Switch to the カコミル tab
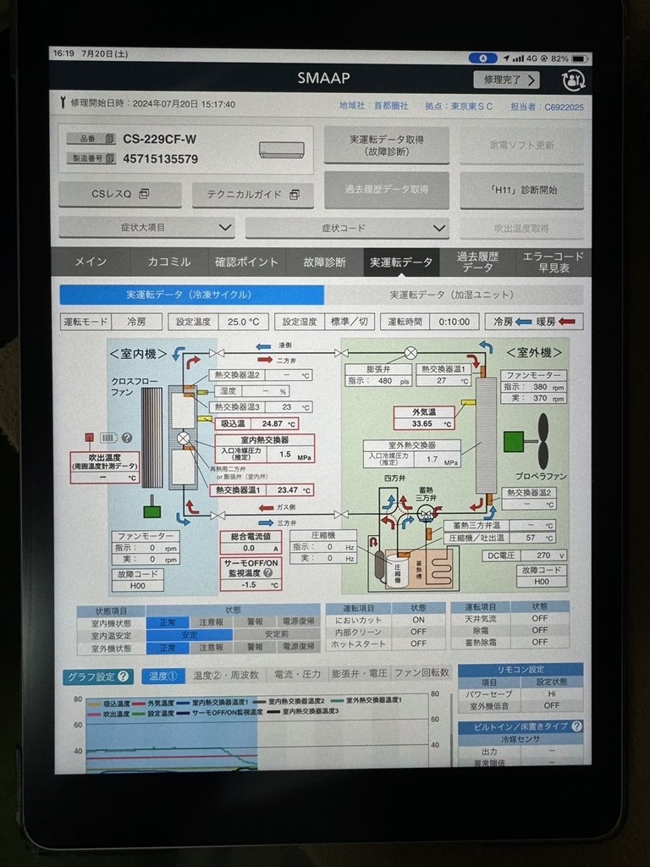650x867 pixels. click(x=168, y=262)
